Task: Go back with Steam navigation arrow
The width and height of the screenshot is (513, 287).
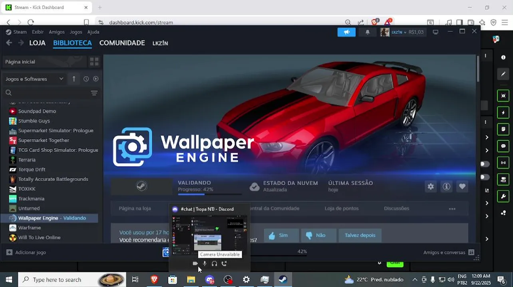Action: [x=9, y=43]
